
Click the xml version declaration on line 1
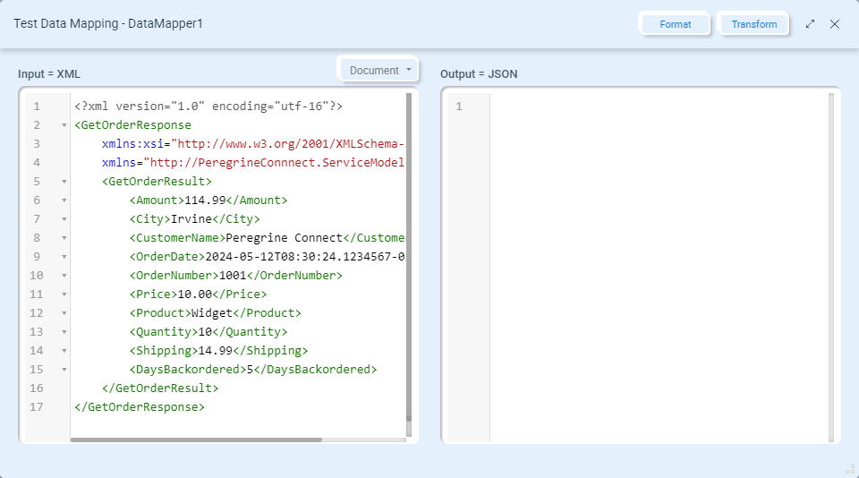(208, 107)
